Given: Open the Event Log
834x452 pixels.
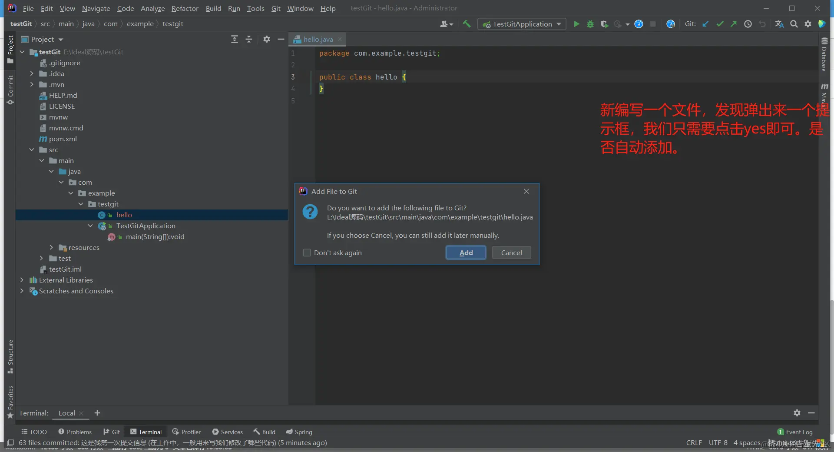Looking at the screenshot, I should pos(795,432).
